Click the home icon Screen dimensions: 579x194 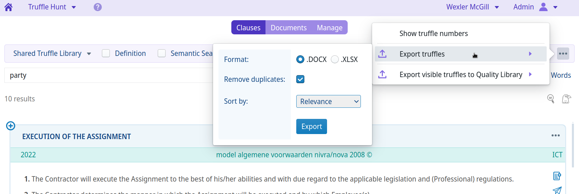(x=8, y=7)
